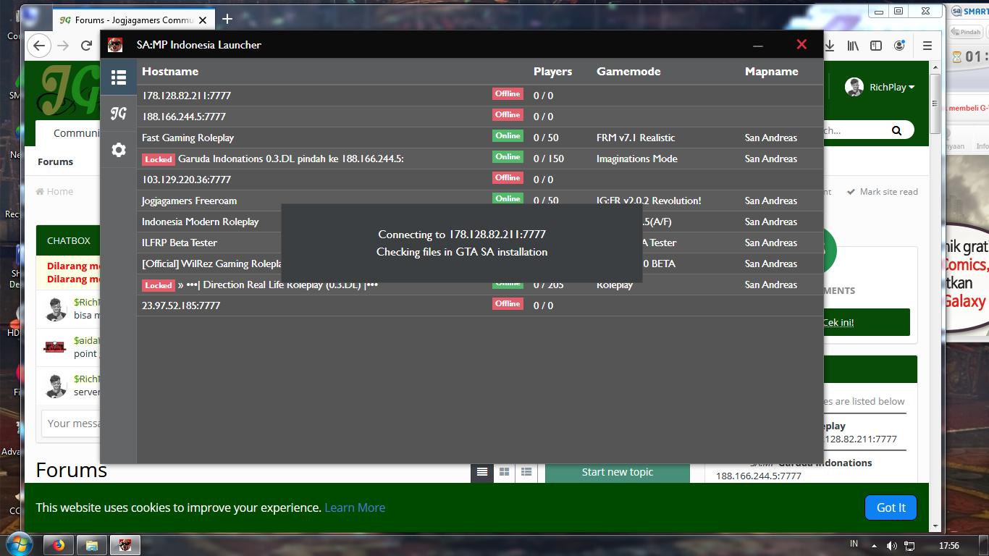989x556 pixels.
Task: Switch to table view icon beside Forums heading
Action: click(x=526, y=472)
